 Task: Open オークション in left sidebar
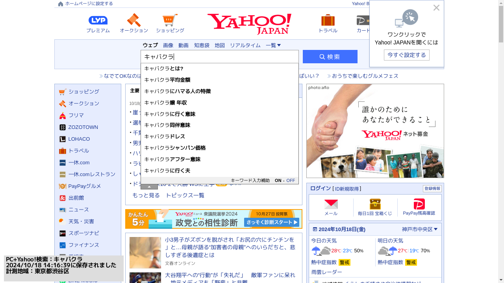coord(83,103)
